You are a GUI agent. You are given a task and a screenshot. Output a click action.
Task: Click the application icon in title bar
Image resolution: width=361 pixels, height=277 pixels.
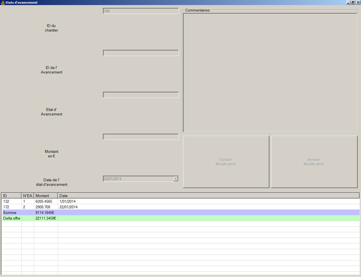(3, 3)
